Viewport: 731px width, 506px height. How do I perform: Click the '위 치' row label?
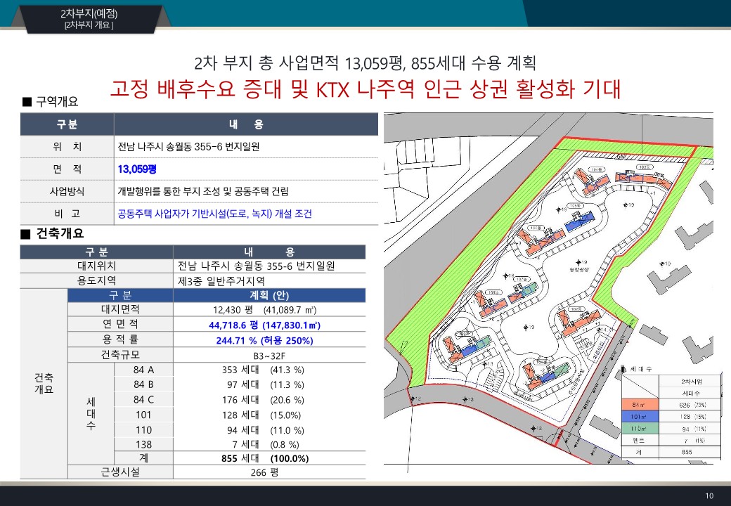67,147
